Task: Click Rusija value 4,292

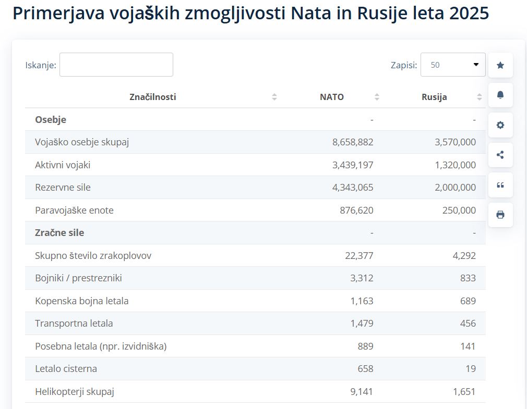Action: pyautogui.click(x=464, y=256)
